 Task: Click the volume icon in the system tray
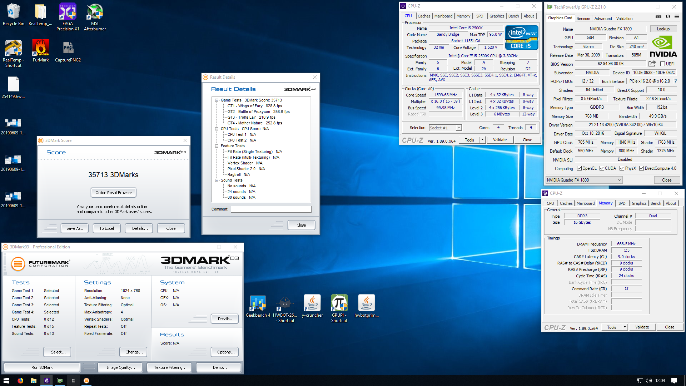coord(649,381)
